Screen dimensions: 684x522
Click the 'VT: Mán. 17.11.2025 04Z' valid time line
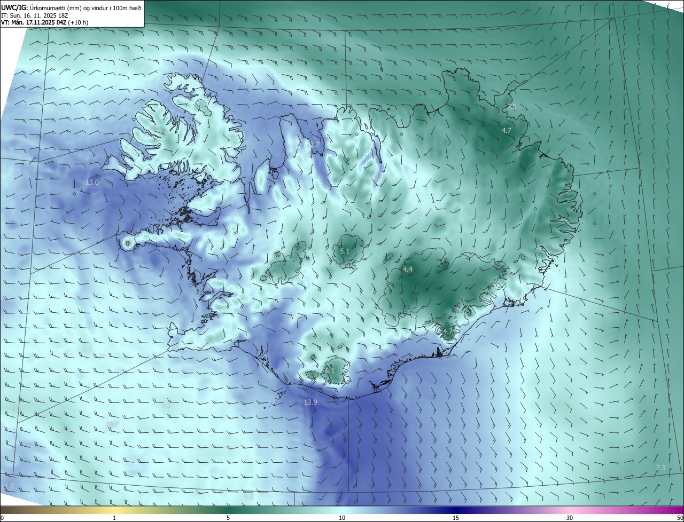[x=44, y=22]
